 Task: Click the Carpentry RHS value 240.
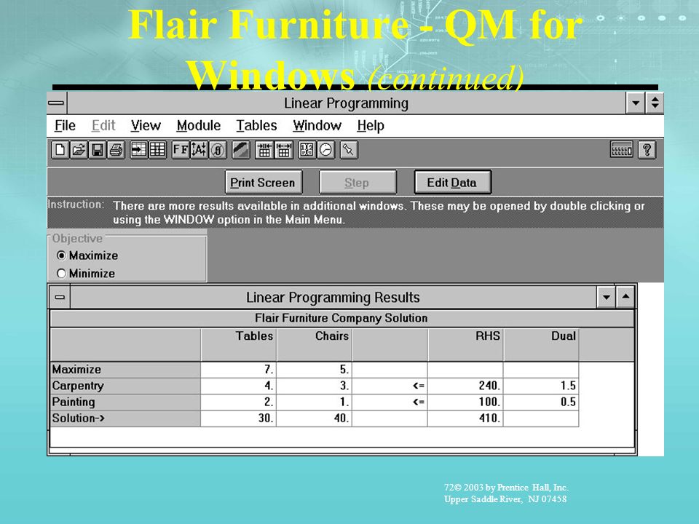(466, 386)
